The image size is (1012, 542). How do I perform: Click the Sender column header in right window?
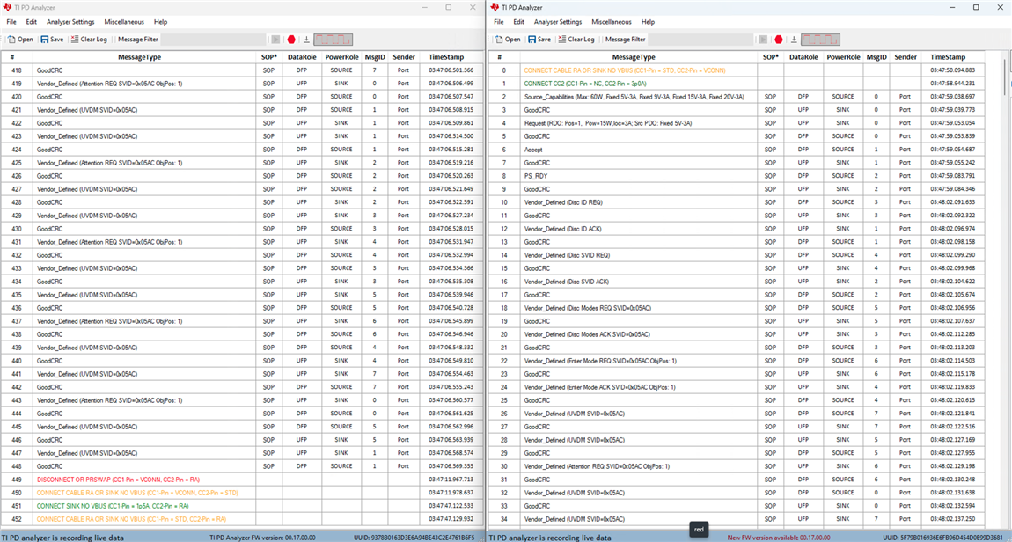click(906, 57)
